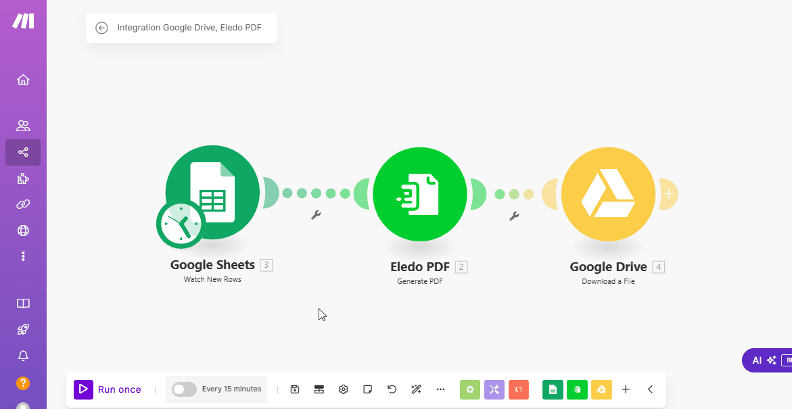
Task: Open Webhooks globe icon in sidebar
Action: (x=23, y=231)
